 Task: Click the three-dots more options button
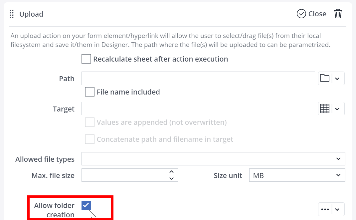tap(325, 209)
